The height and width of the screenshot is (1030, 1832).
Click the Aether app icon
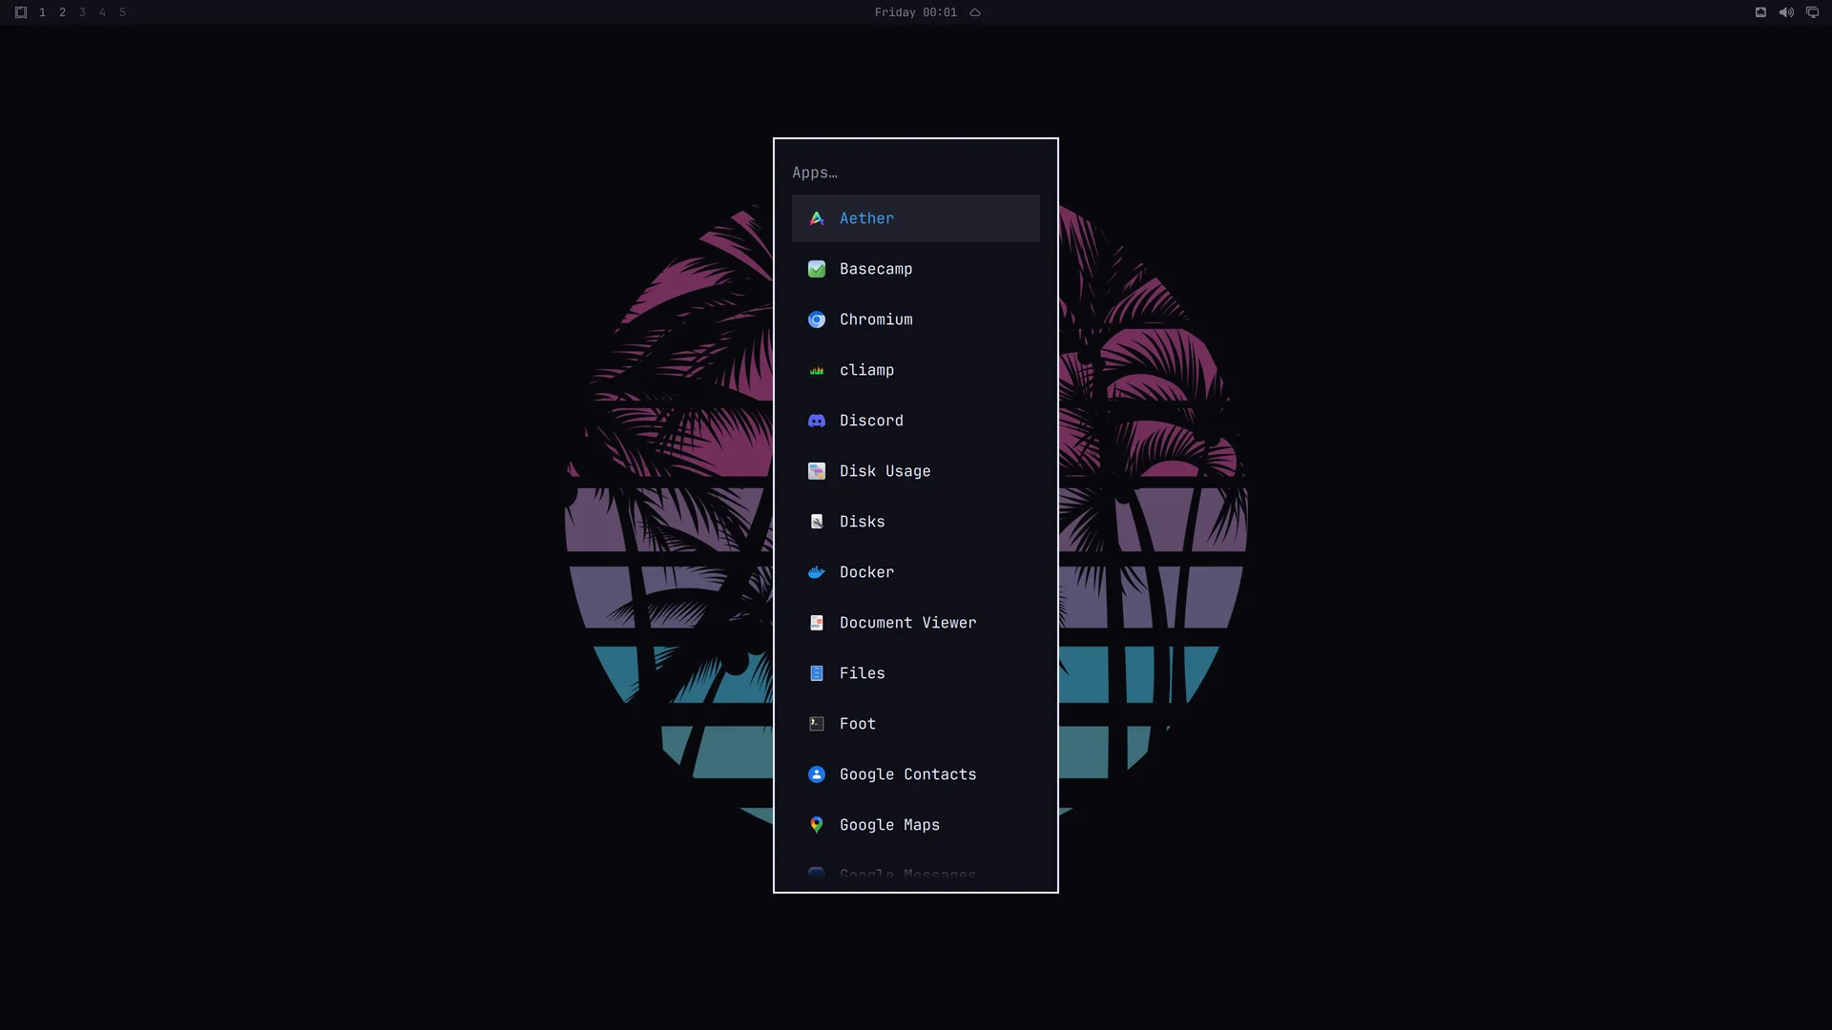point(817,218)
